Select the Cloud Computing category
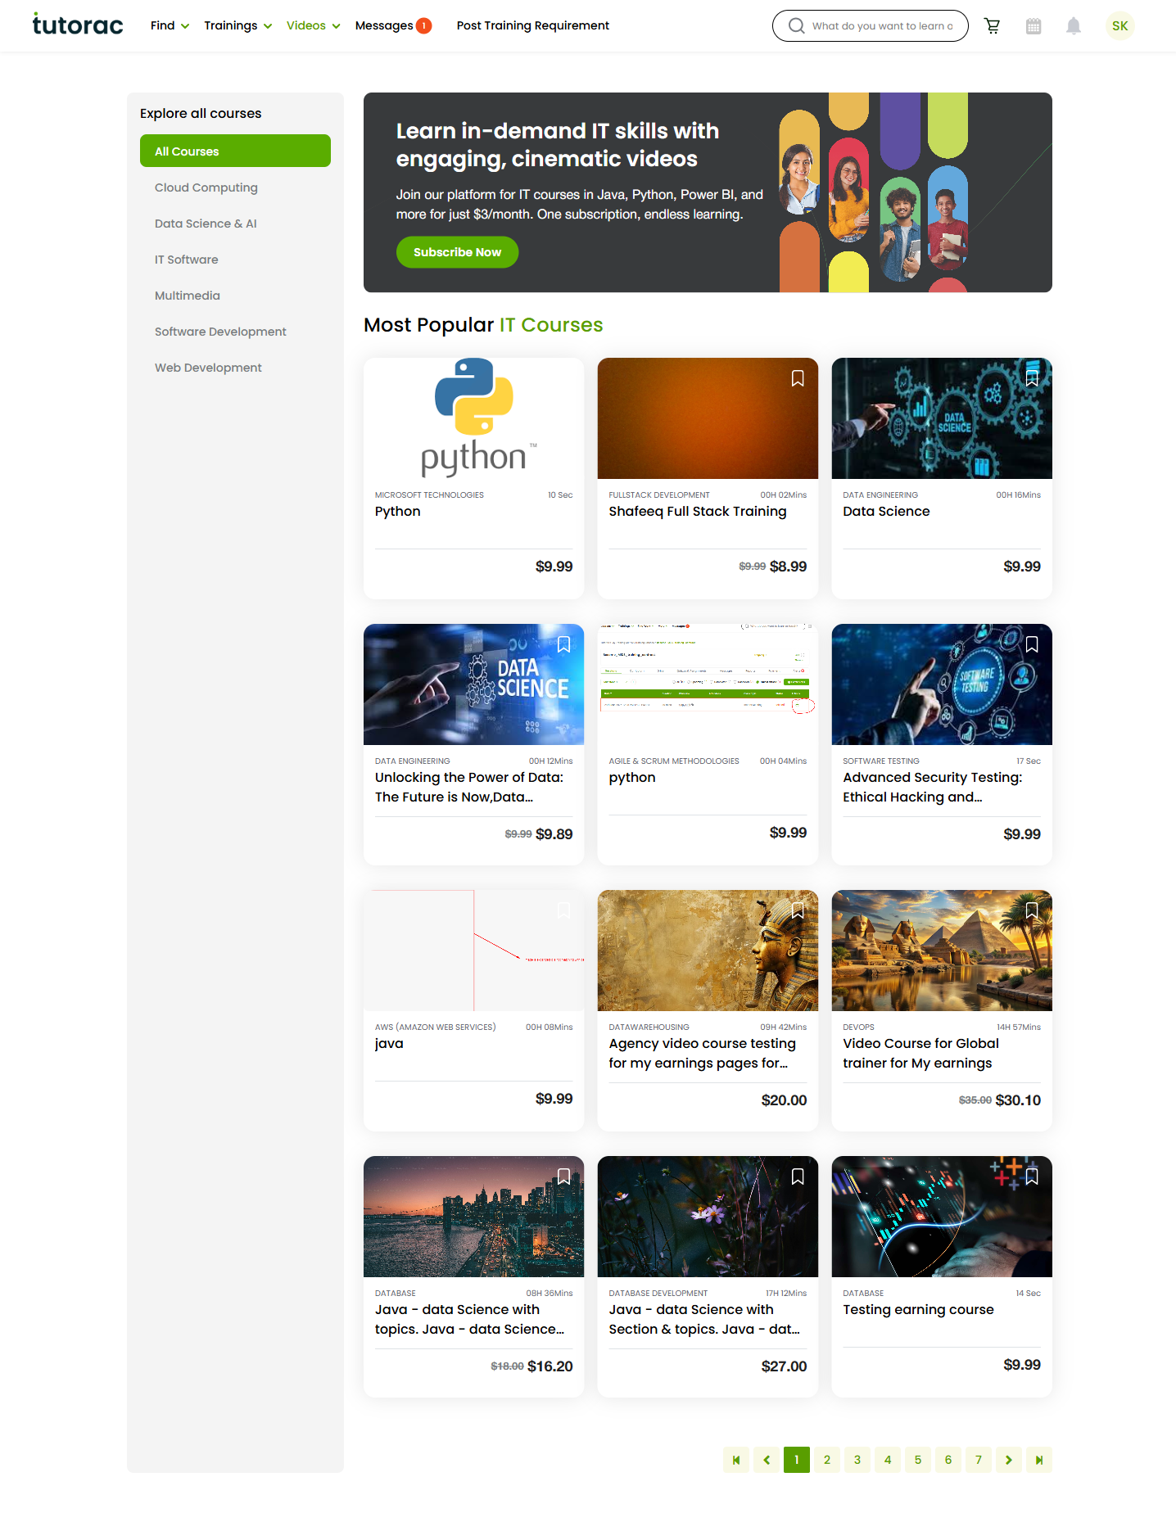The image size is (1176, 1522). pos(206,187)
